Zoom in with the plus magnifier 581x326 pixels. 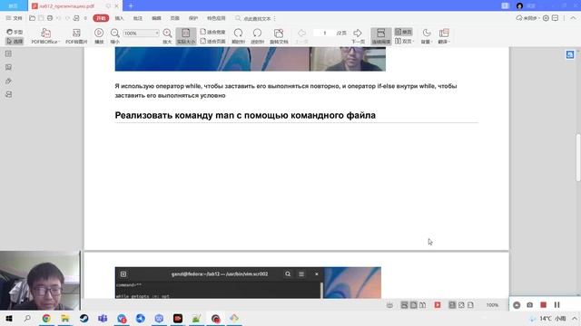(x=167, y=36)
